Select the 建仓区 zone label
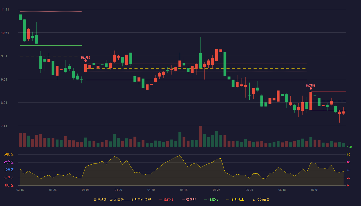The width and height of the screenshot is (361, 206). click(9, 178)
